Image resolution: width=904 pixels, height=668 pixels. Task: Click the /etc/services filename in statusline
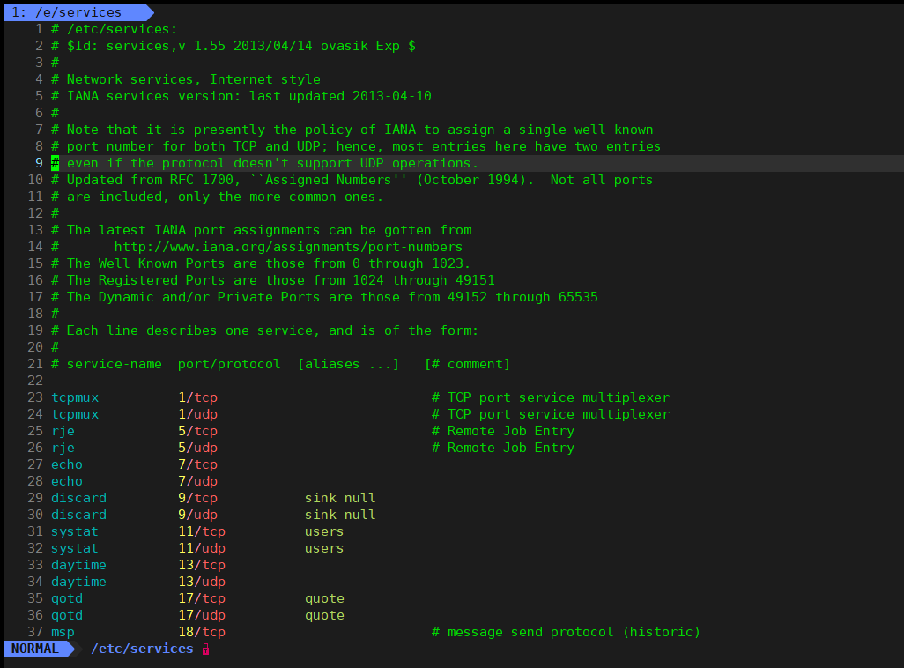coord(142,649)
